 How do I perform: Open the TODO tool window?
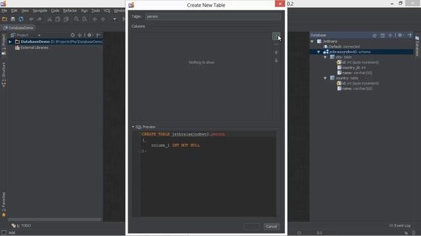[22, 226]
